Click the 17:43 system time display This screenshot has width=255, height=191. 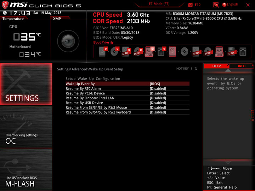pyautogui.click(x=20, y=13)
